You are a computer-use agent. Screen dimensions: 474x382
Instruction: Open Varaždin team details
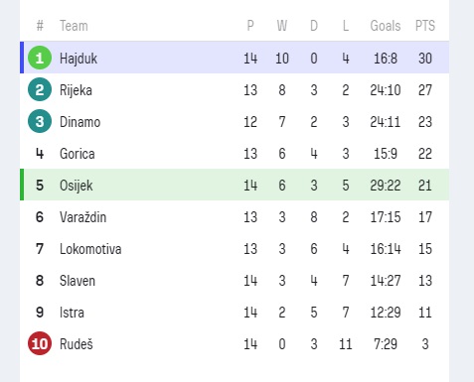click(82, 217)
